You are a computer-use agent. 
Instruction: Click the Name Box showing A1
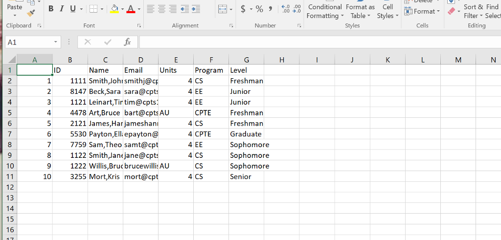[29, 42]
